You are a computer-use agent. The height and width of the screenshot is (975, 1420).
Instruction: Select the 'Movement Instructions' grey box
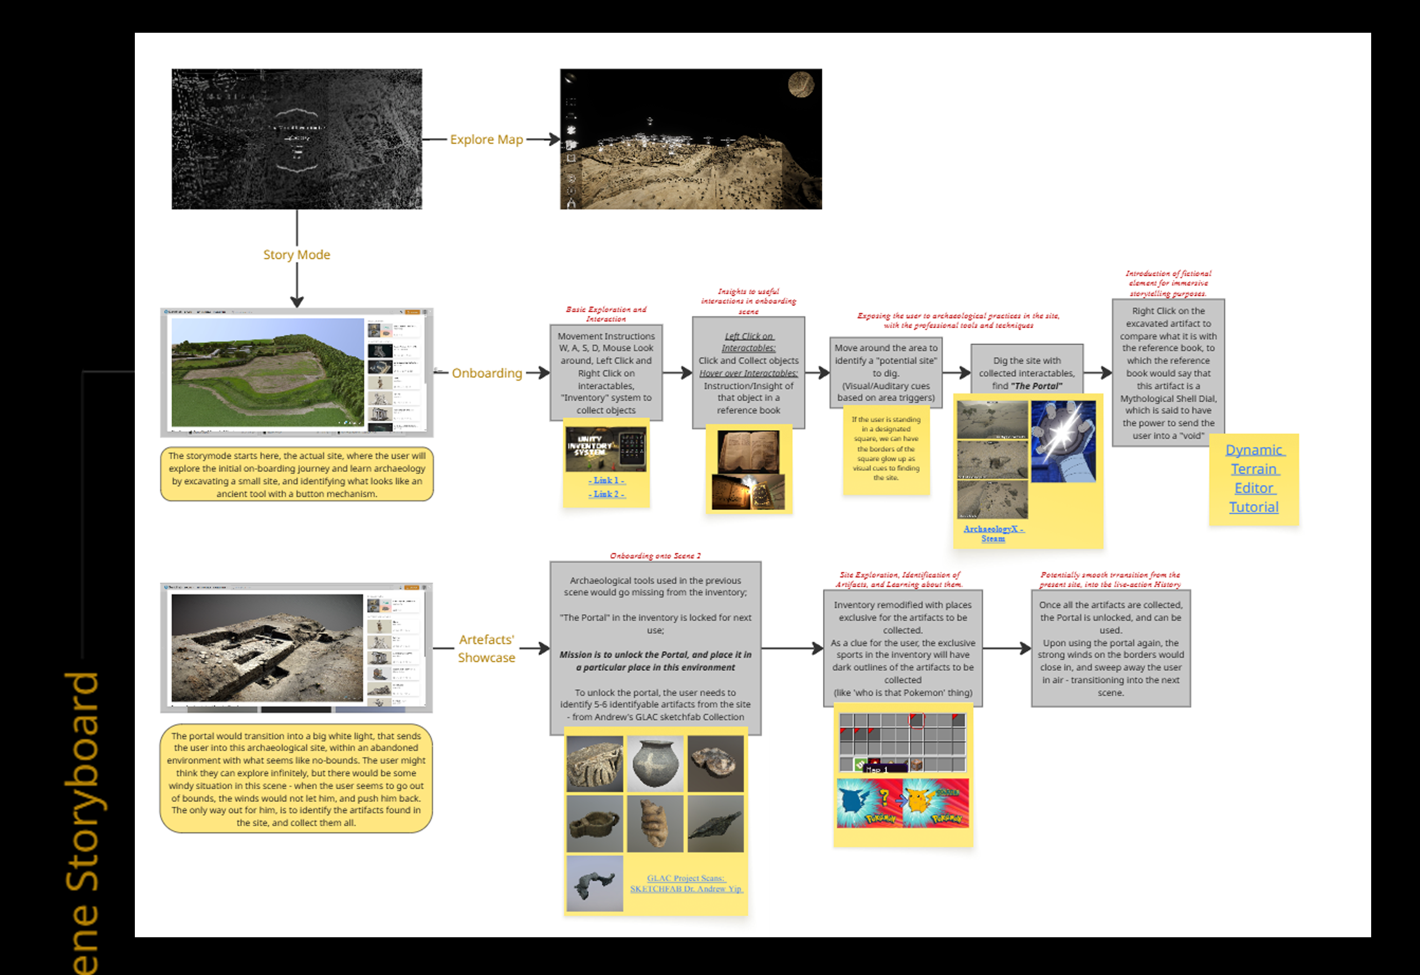606,373
